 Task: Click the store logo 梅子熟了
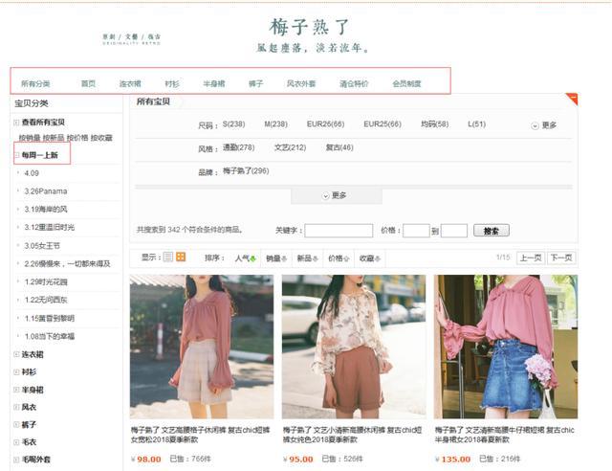click(x=310, y=26)
